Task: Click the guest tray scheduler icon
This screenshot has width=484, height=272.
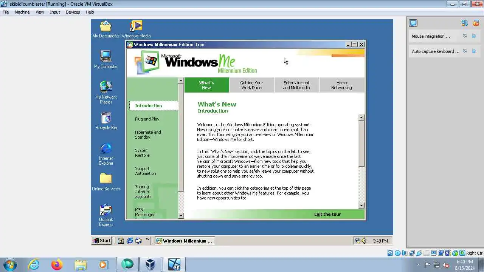Action: [x=357, y=241]
